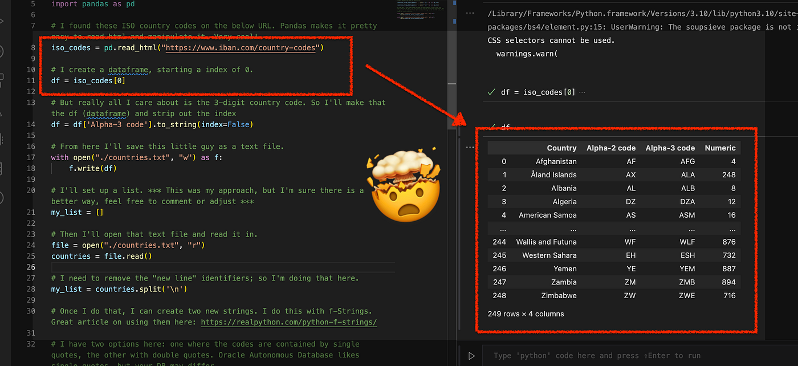798x366 pixels.
Task: Click the "249 rows × 4 columns" summary
Action: click(x=526, y=314)
